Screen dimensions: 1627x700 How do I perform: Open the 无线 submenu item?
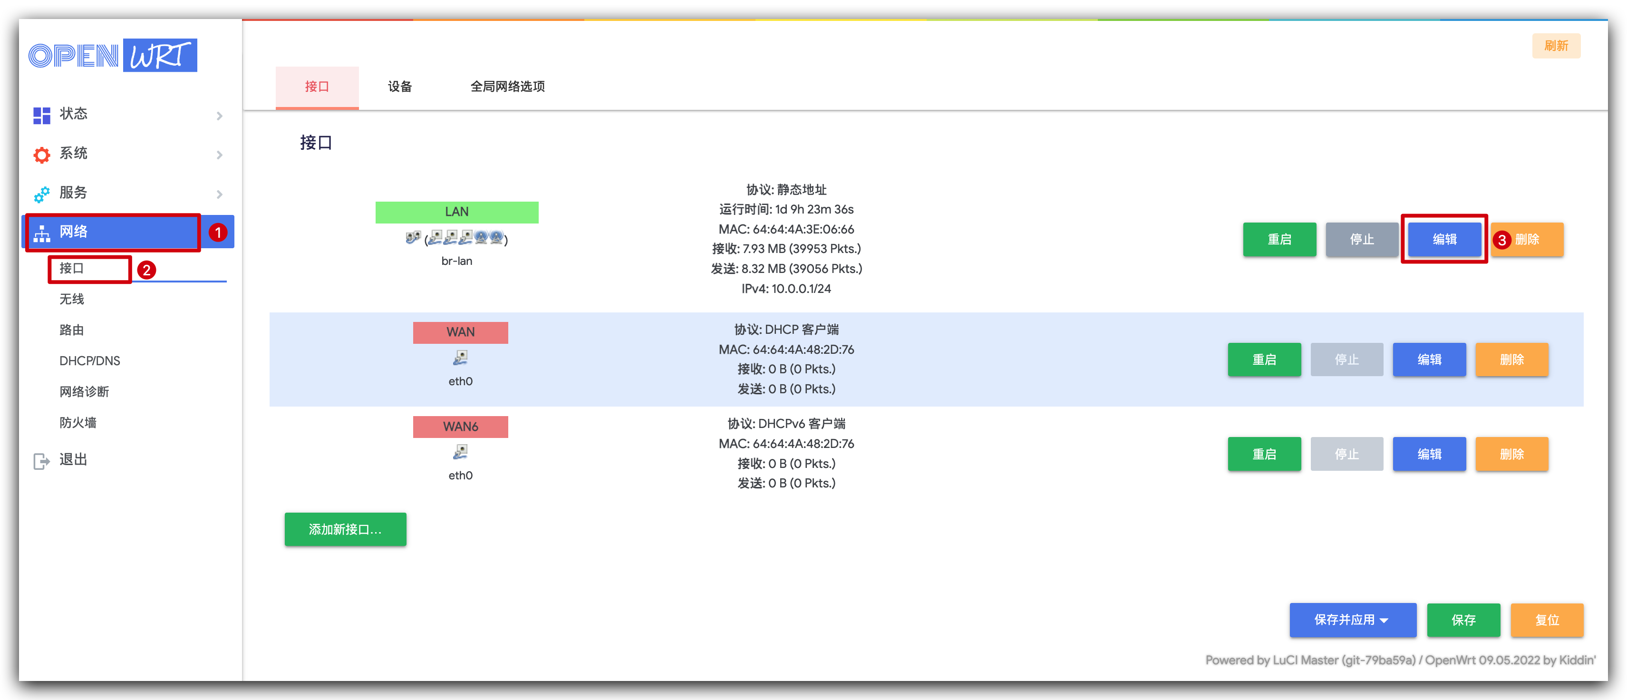click(71, 300)
